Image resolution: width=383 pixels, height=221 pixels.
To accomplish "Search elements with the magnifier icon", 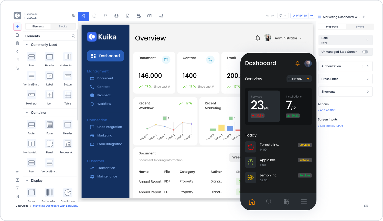I will click(x=73, y=36).
